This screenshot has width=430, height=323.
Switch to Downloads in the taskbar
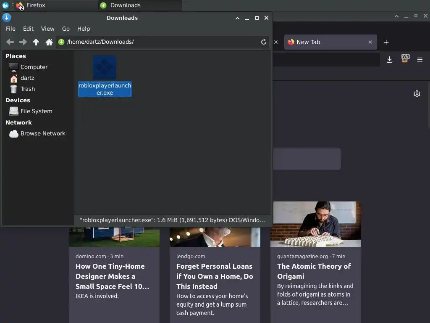[x=140, y=5]
